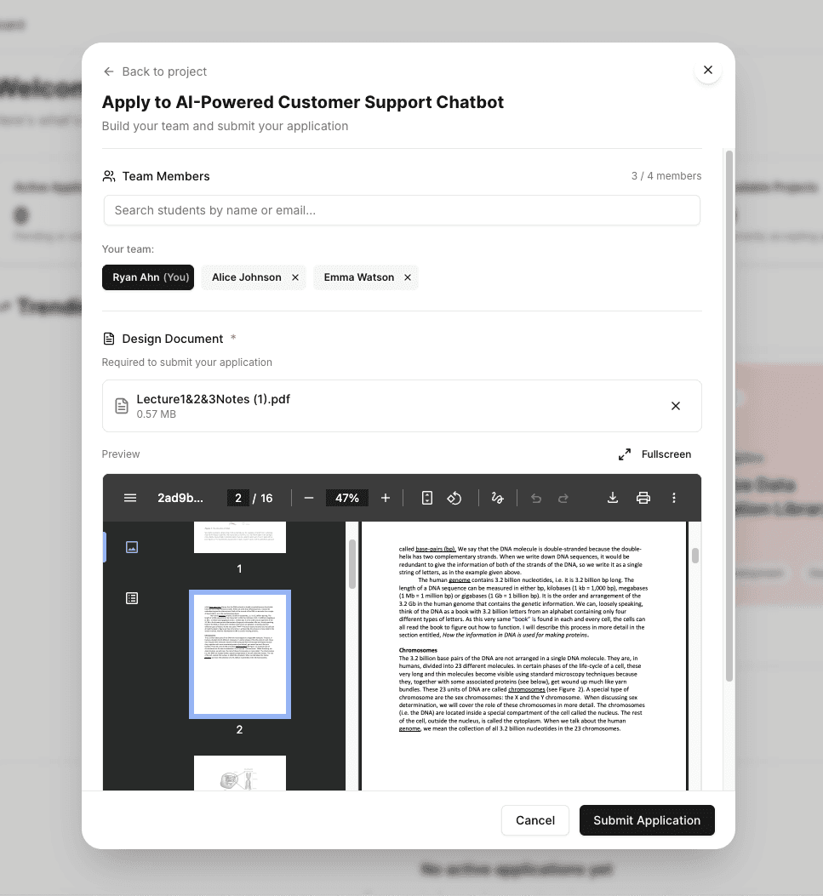Show page thumbnails in PDF sidebar
Viewport: 823px width, 896px height.
[x=132, y=547]
